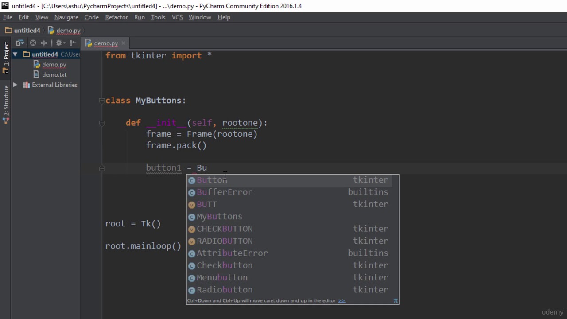Open the Project panel gear settings
Image resolution: width=567 pixels, height=319 pixels.
tap(59, 43)
